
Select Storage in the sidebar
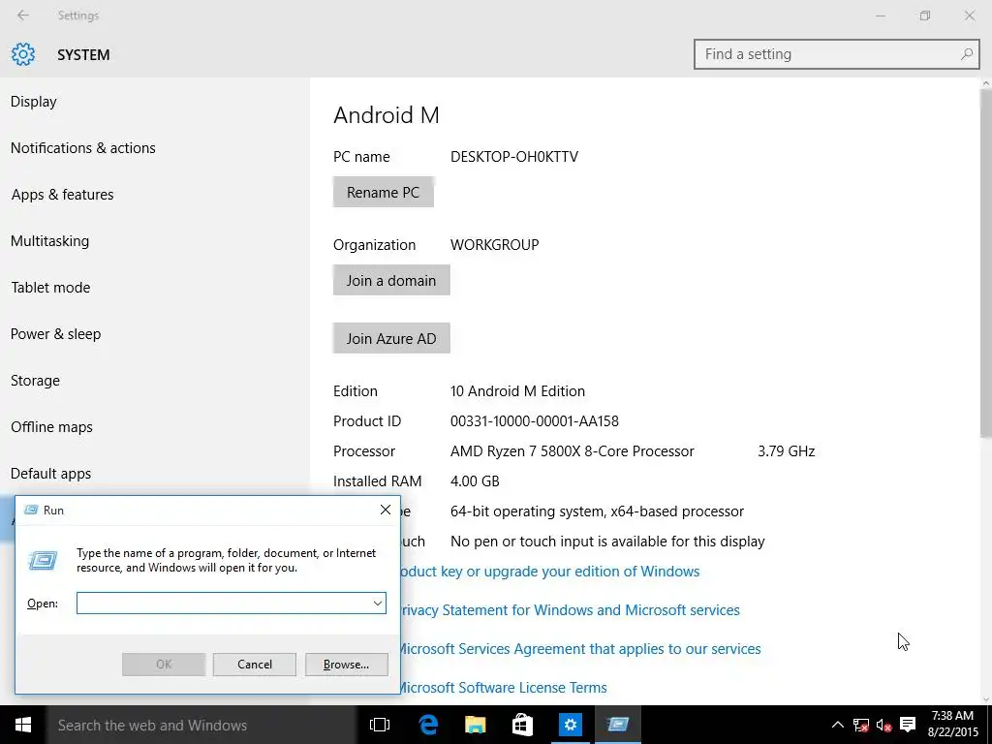coord(36,380)
